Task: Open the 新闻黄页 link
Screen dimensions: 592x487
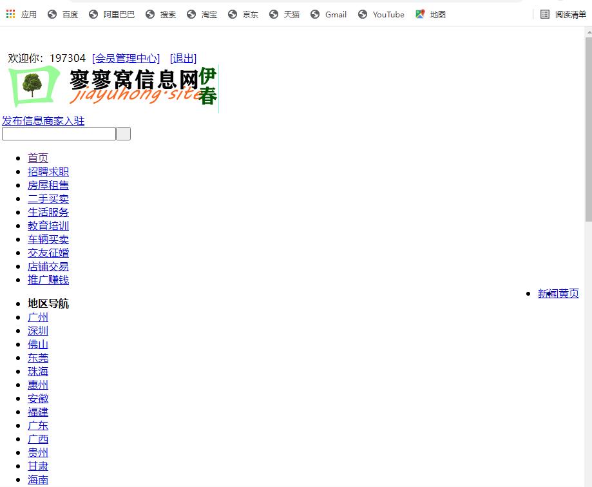Action: 558,294
